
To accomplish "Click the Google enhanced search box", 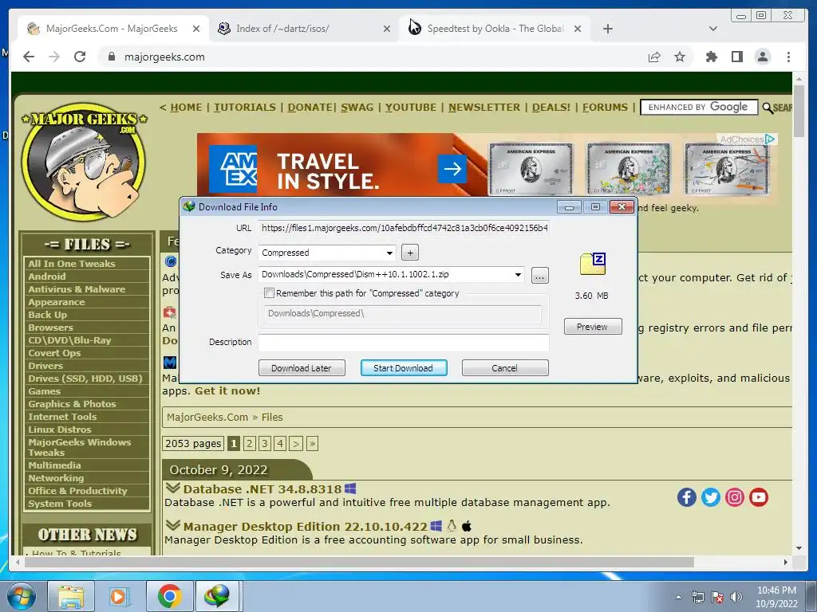I will pyautogui.click(x=698, y=108).
